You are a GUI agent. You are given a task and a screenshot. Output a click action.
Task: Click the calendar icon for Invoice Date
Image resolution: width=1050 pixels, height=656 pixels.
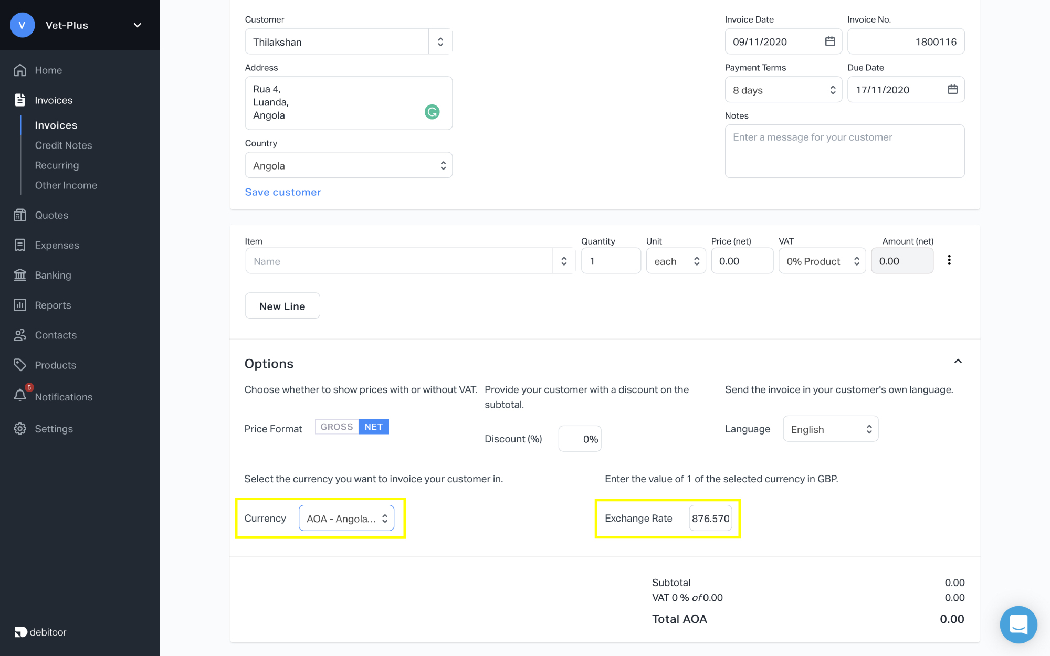[x=829, y=41]
